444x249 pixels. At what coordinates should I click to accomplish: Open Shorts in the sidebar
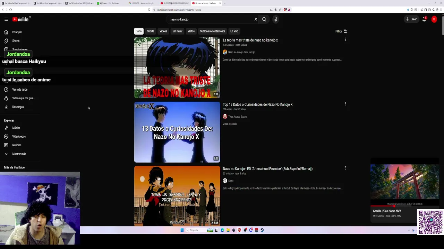point(16,41)
